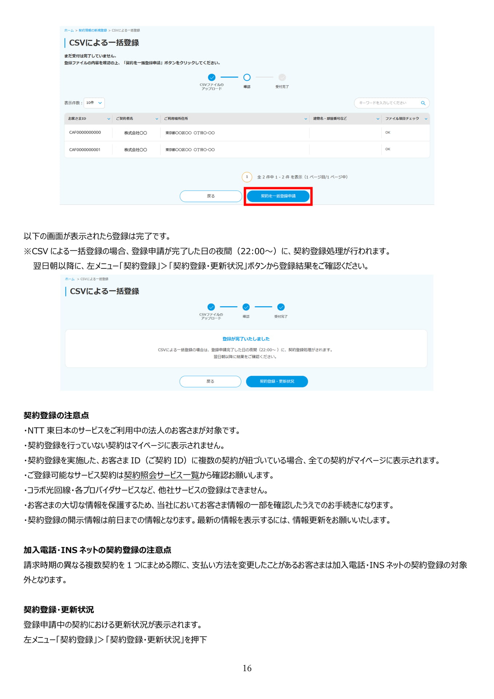
Task: Select the CAF0000000000 customer ID cell
Action: tap(85, 133)
